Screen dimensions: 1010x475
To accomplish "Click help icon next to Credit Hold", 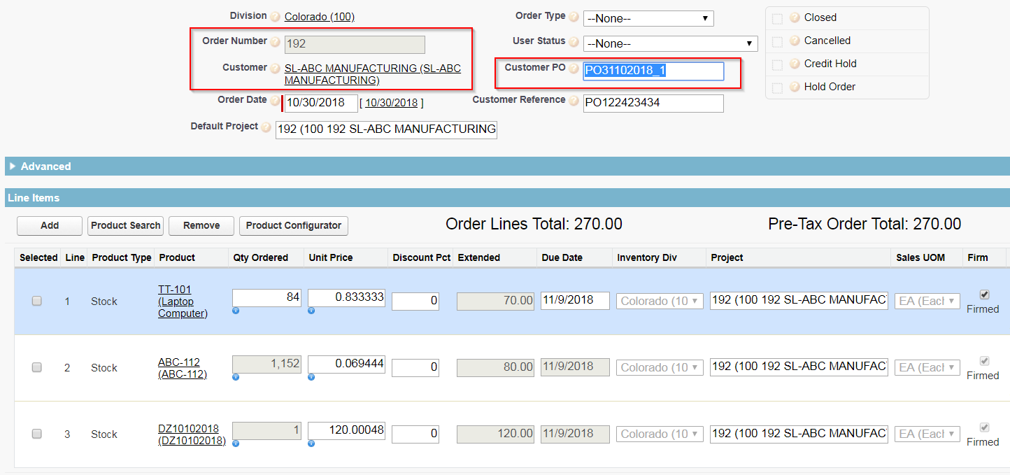I will click(795, 64).
